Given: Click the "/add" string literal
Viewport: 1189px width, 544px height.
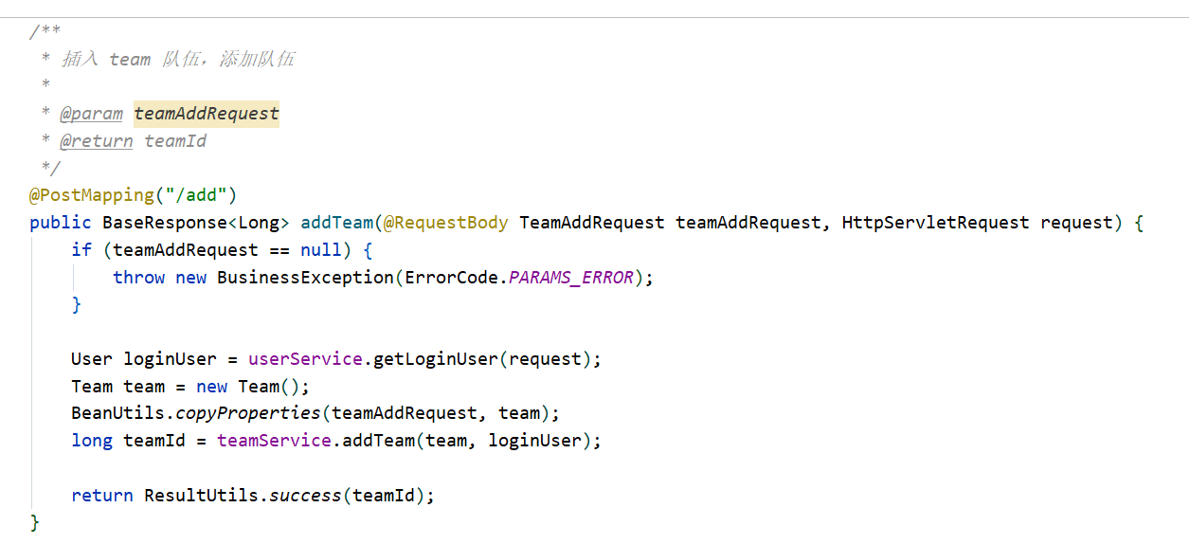Looking at the screenshot, I should pyautogui.click(x=196, y=195).
